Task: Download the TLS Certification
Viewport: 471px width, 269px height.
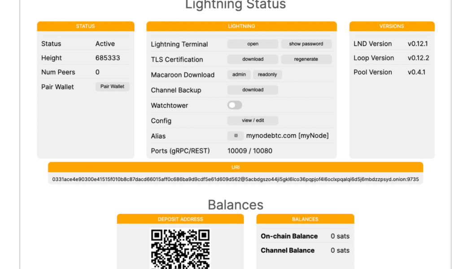Action: point(252,59)
